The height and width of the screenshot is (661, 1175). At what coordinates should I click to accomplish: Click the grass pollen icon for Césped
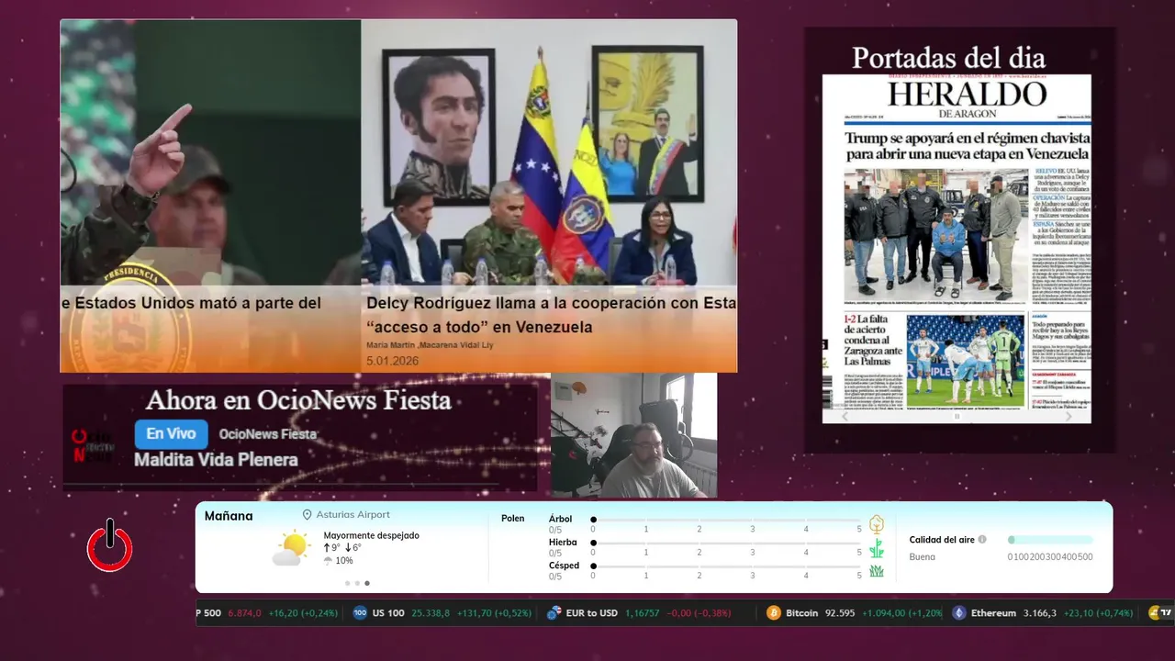(x=877, y=571)
